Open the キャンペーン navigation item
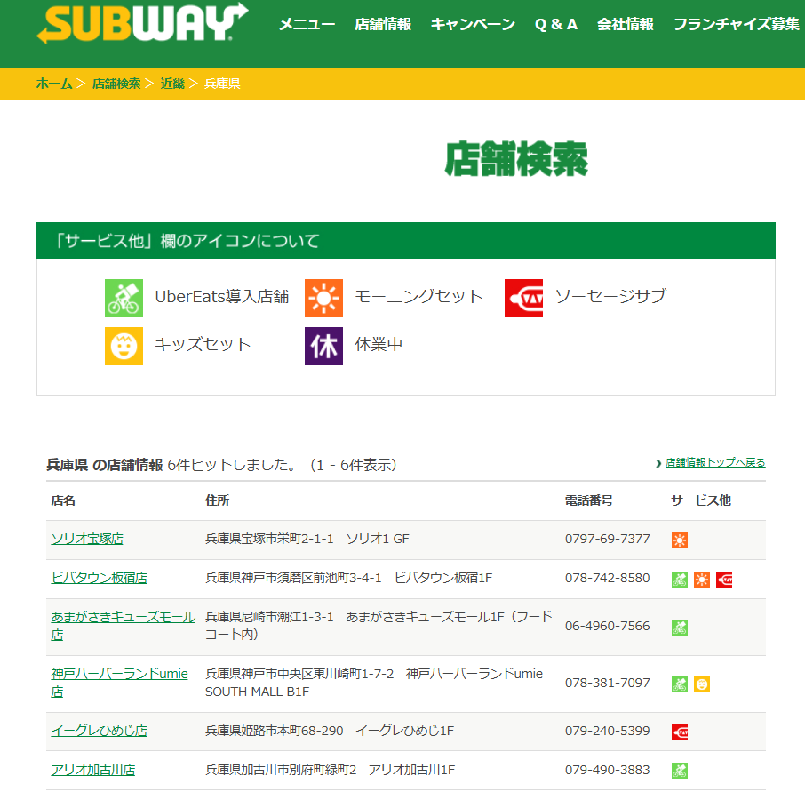 tap(473, 24)
